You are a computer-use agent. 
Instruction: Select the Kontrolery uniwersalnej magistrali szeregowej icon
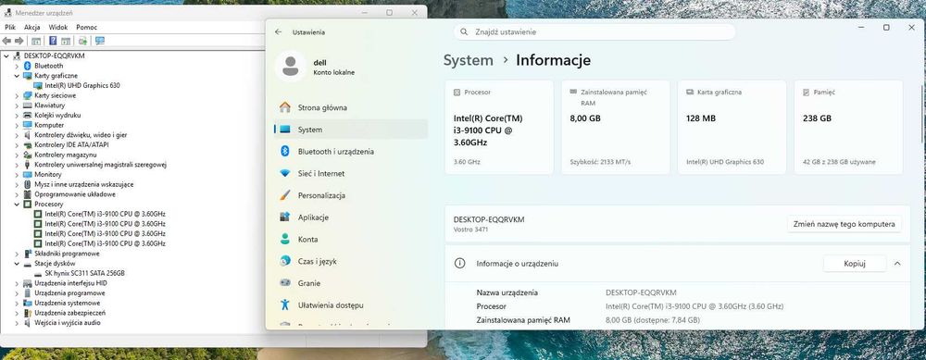[27, 165]
